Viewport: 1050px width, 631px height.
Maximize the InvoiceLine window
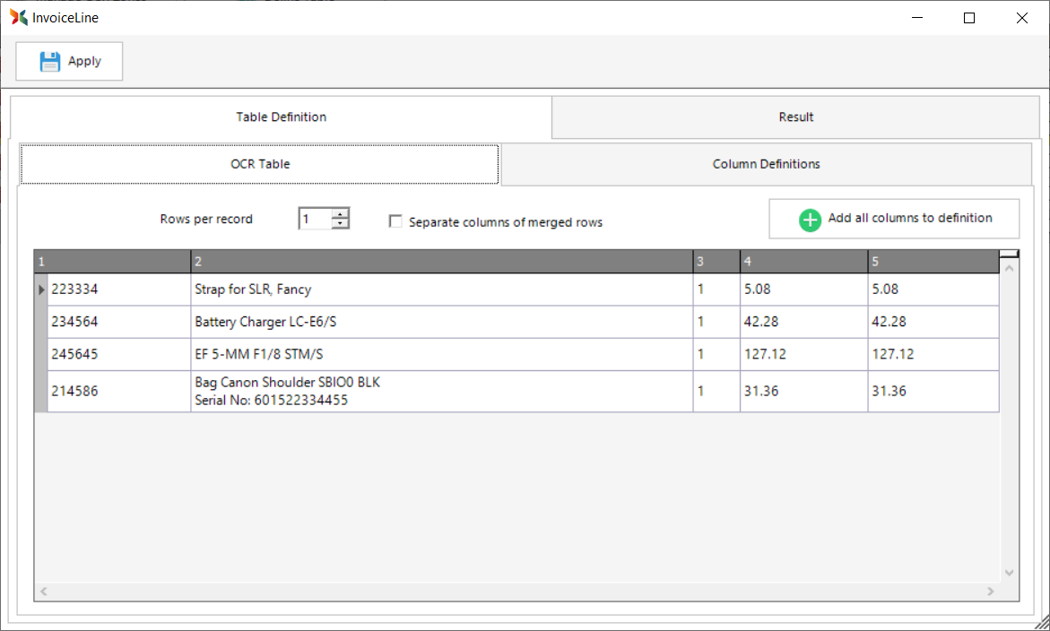(968, 18)
